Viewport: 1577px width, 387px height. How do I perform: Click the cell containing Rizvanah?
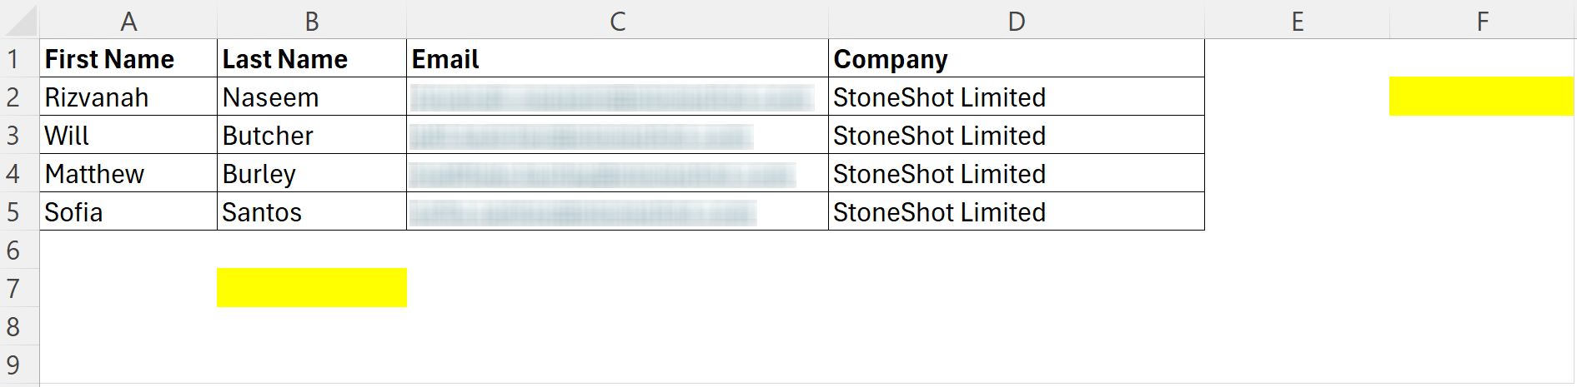click(128, 97)
